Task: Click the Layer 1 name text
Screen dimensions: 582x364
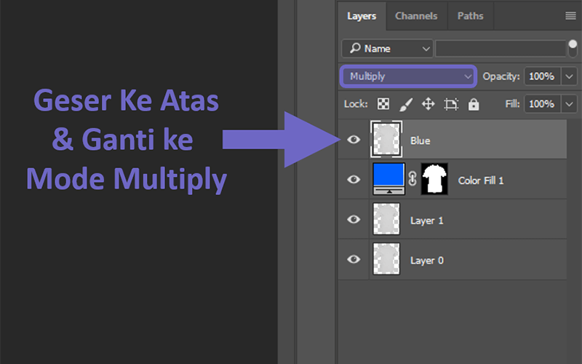Action: [x=427, y=221]
